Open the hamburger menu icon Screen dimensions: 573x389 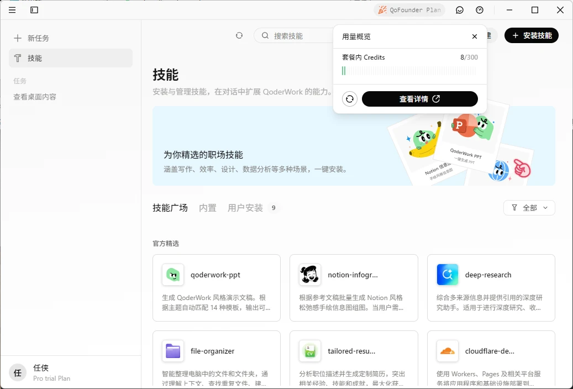pyautogui.click(x=12, y=10)
